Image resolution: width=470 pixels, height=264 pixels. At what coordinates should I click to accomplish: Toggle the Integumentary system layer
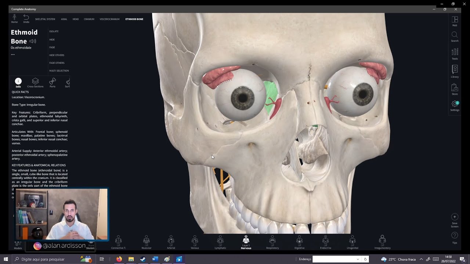[x=382, y=242]
